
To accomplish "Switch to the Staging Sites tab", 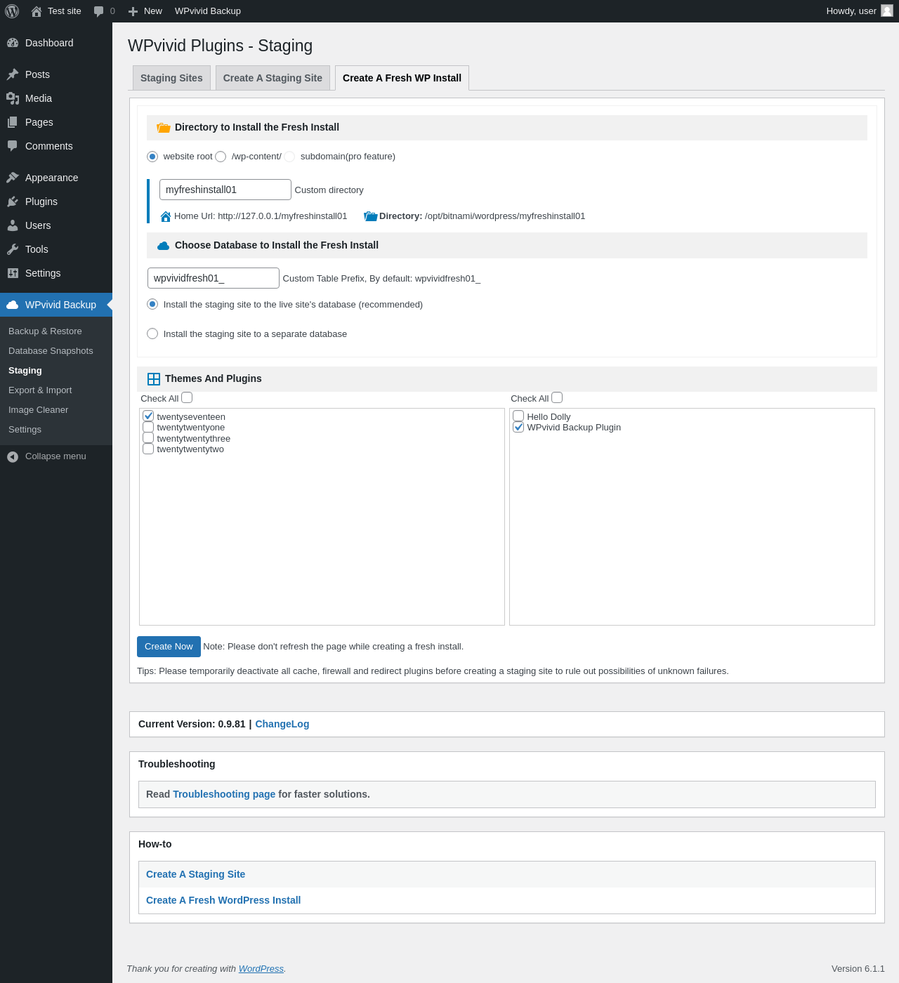I will [x=171, y=78].
